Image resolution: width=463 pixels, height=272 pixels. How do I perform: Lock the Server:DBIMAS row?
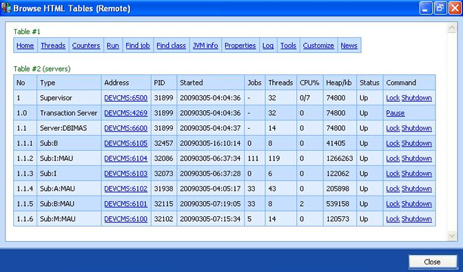click(393, 128)
